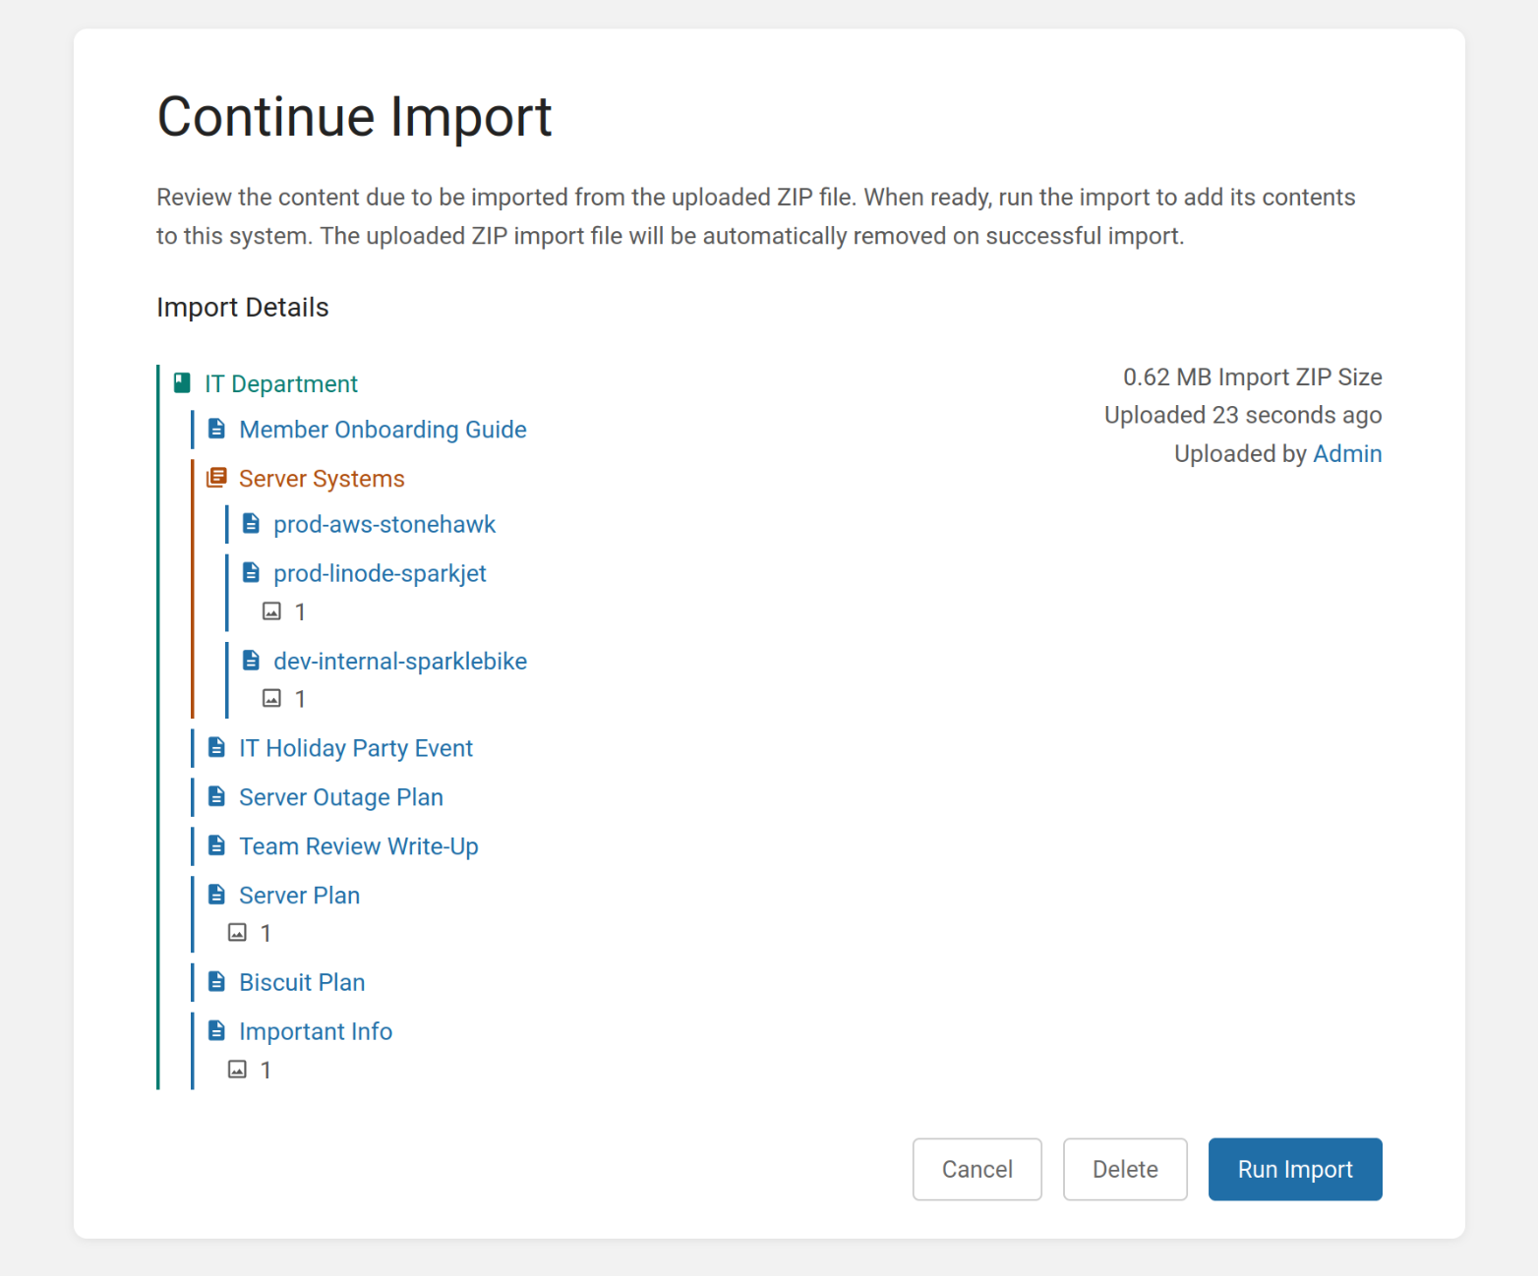This screenshot has width=1538, height=1276.
Task: Select the Biscuit Plan page
Action: (x=302, y=982)
